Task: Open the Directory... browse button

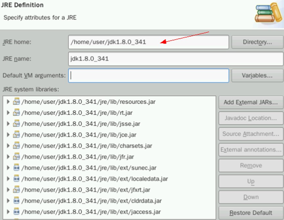Action: (257, 42)
